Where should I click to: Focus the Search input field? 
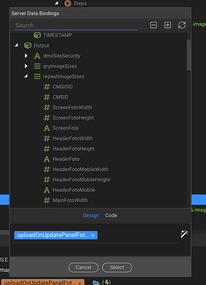tap(76, 25)
